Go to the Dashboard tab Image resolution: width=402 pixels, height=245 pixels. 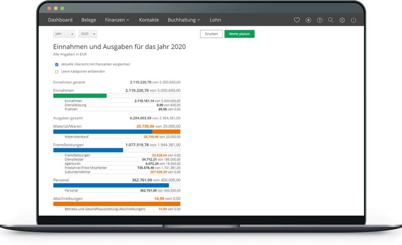[x=60, y=20]
